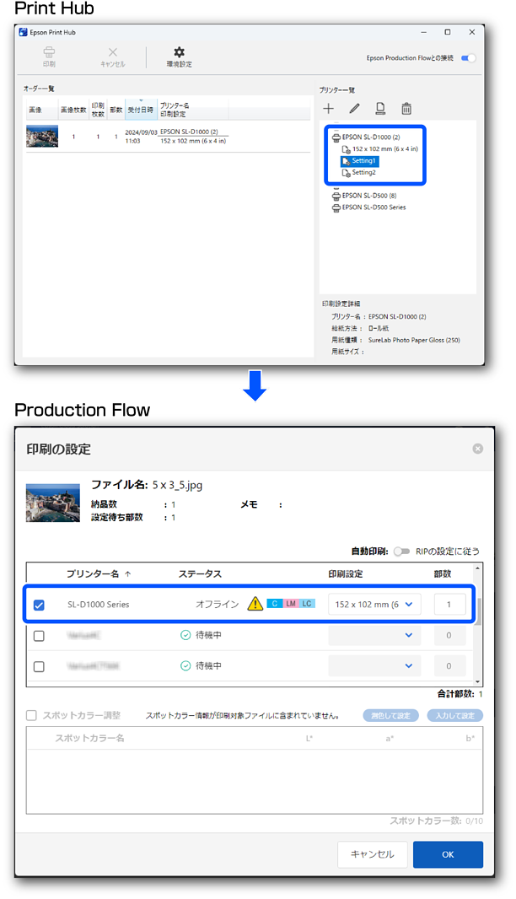Click the add printer plus icon
The width and height of the screenshot is (516, 899).
coord(329,109)
